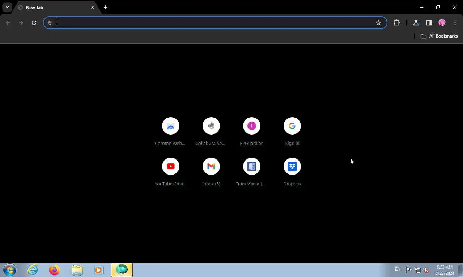Open a new tab with plus button

point(106,7)
